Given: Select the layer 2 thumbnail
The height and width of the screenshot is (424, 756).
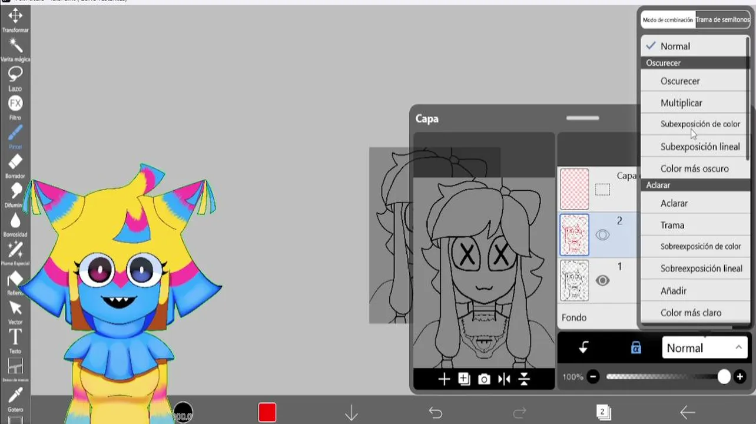Looking at the screenshot, I should coord(574,235).
